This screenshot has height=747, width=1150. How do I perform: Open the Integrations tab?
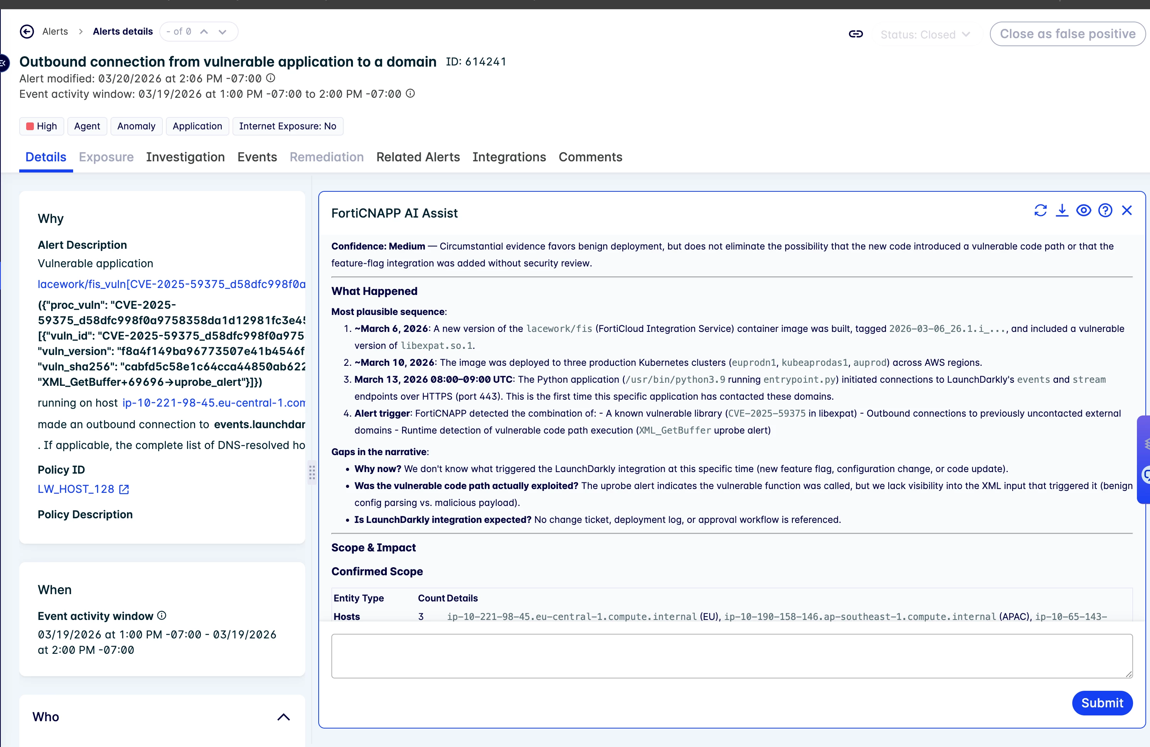click(509, 157)
